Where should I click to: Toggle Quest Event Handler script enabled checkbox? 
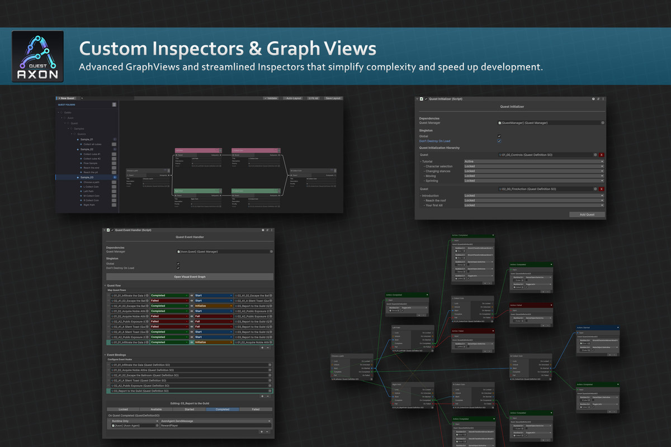point(112,230)
